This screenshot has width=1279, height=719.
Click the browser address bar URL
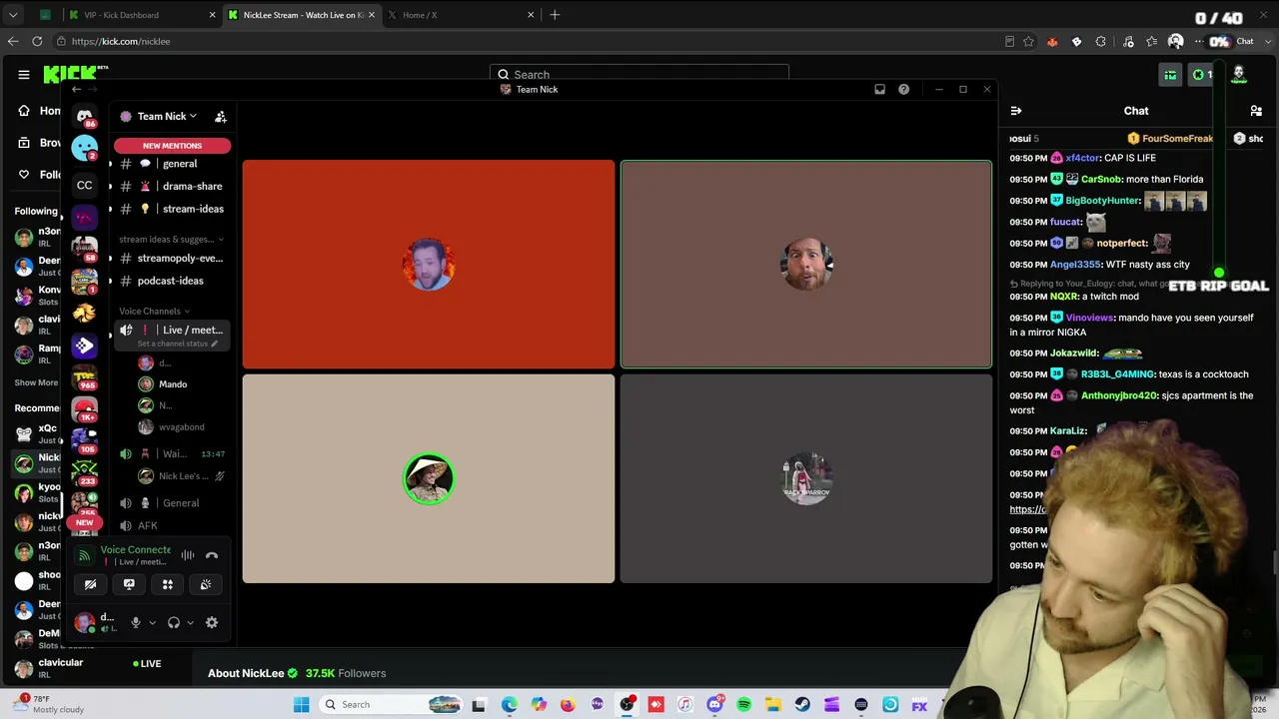121,41
